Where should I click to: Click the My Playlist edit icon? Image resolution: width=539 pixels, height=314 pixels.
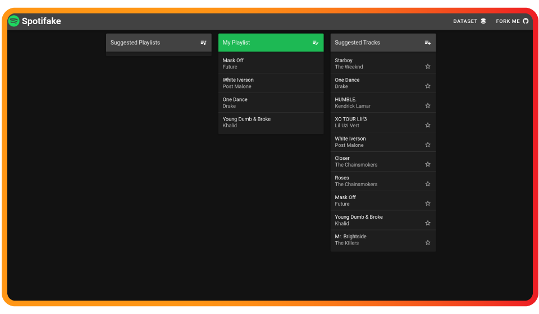tap(316, 43)
